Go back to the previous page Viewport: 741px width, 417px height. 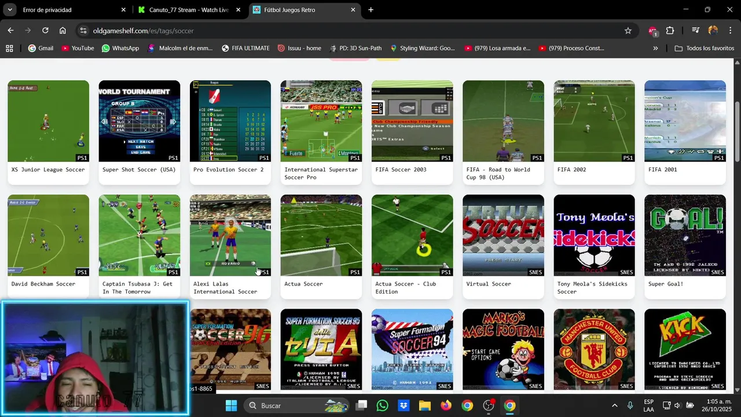pos(10,31)
